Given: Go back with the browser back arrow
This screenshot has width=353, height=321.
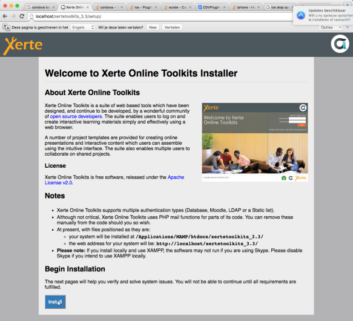Looking at the screenshot, I should [5, 16].
